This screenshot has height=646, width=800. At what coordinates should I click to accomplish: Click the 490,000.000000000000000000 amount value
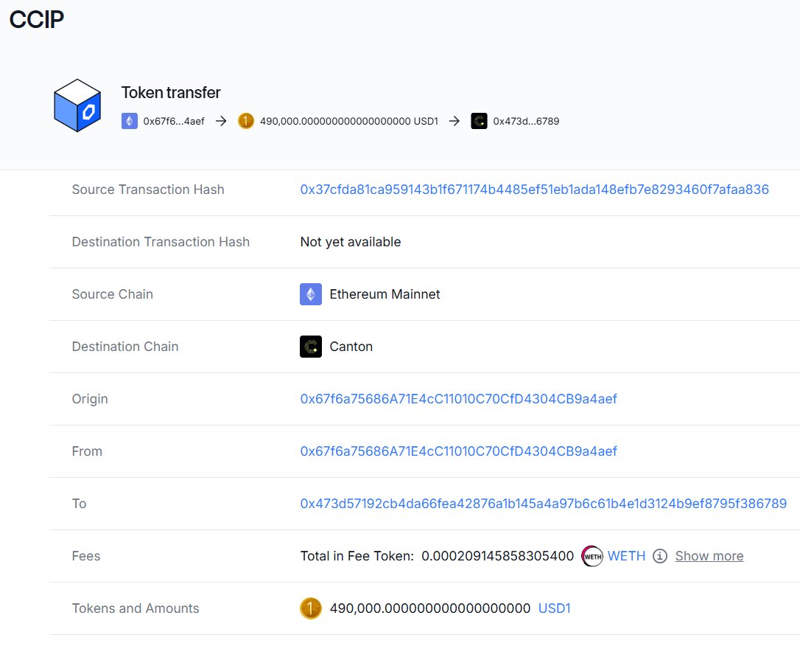(x=430, y=608)
